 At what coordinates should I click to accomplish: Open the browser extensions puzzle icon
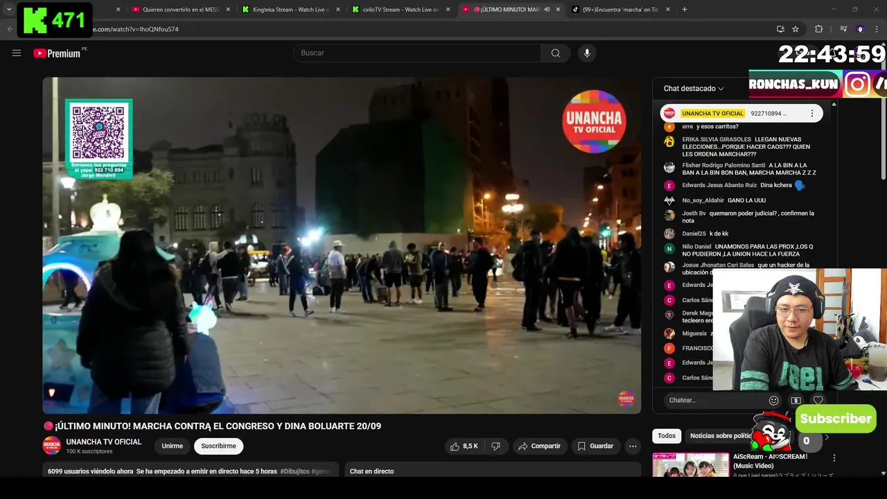tap(818, 29)
